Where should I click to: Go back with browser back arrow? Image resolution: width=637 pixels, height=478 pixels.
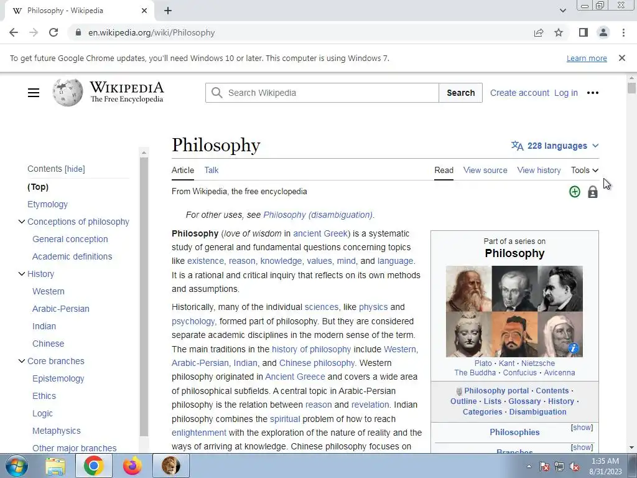(14, 32)
